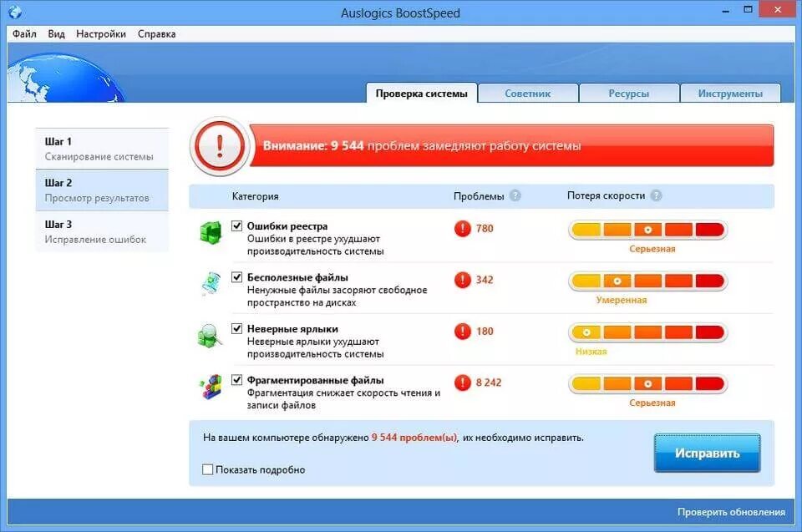Screen dimensions: 802x532
Task: Click the 780 problems count
Action: coord(485,228)
